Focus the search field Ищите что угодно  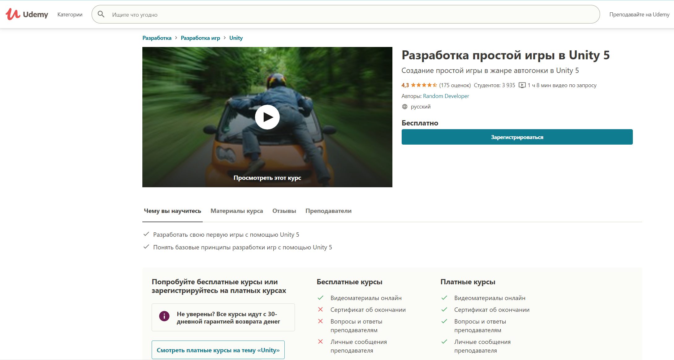346,14
